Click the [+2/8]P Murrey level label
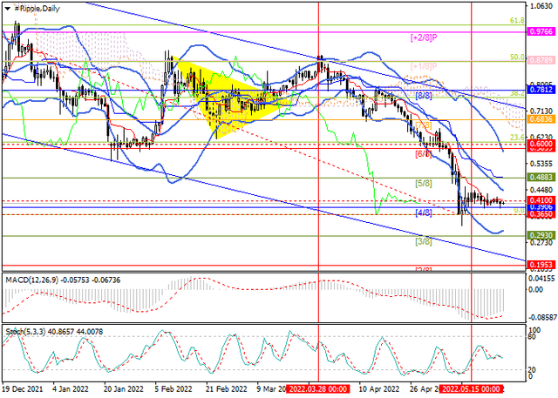This screenshot has width=558, height=398. click(423, 37)
